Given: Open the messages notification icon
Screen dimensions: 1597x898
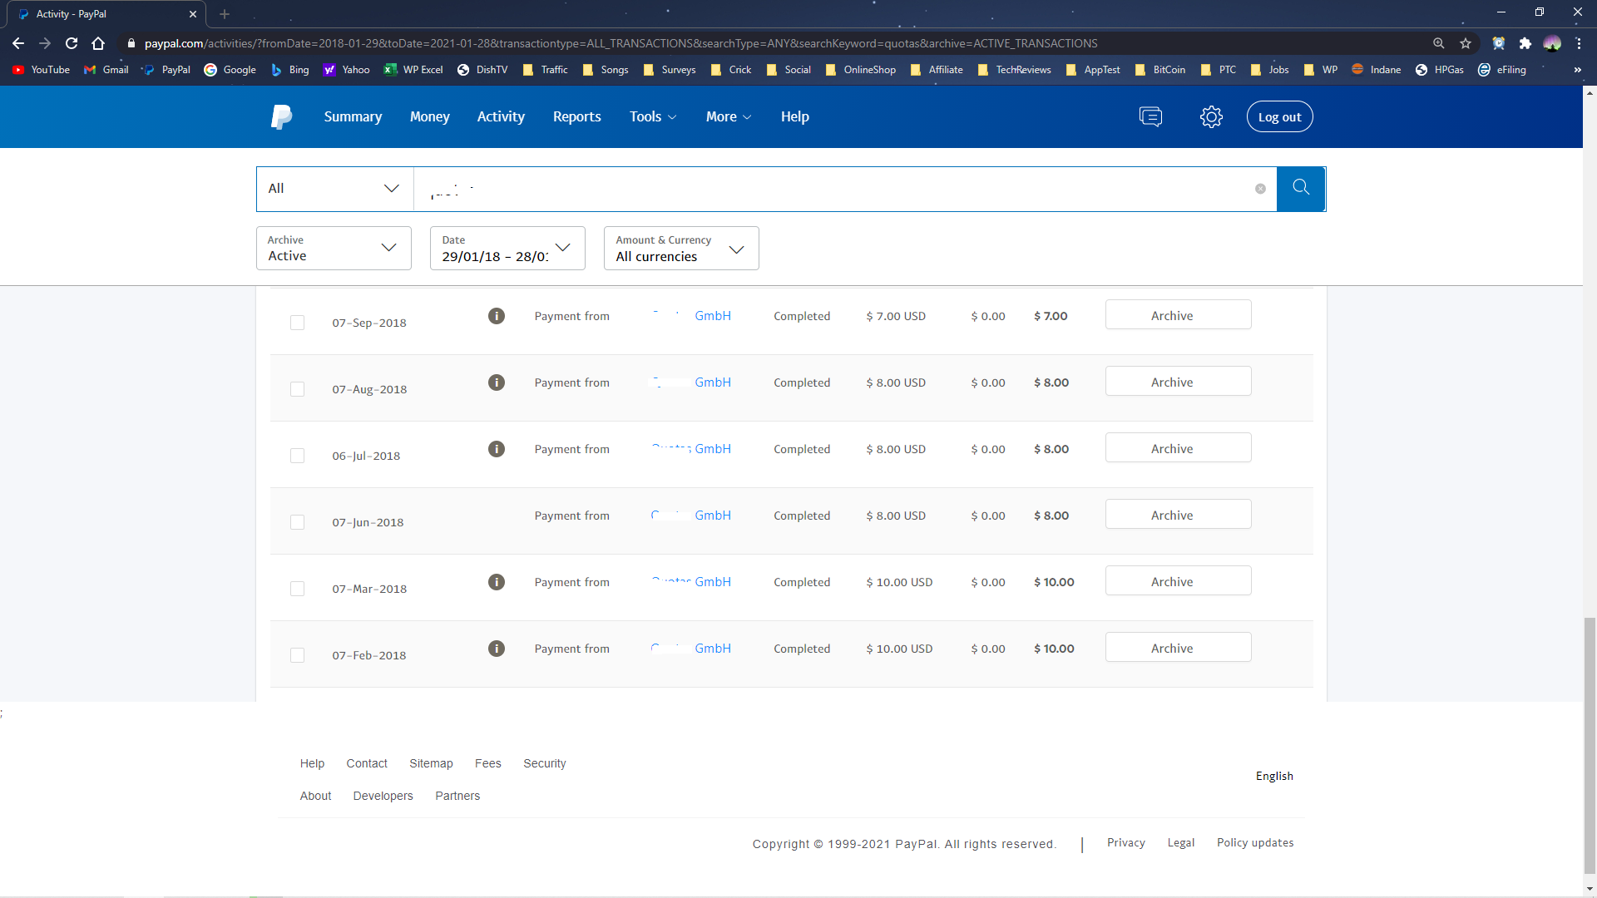Looking at the screenshot, I should [x=1150, y=116].
